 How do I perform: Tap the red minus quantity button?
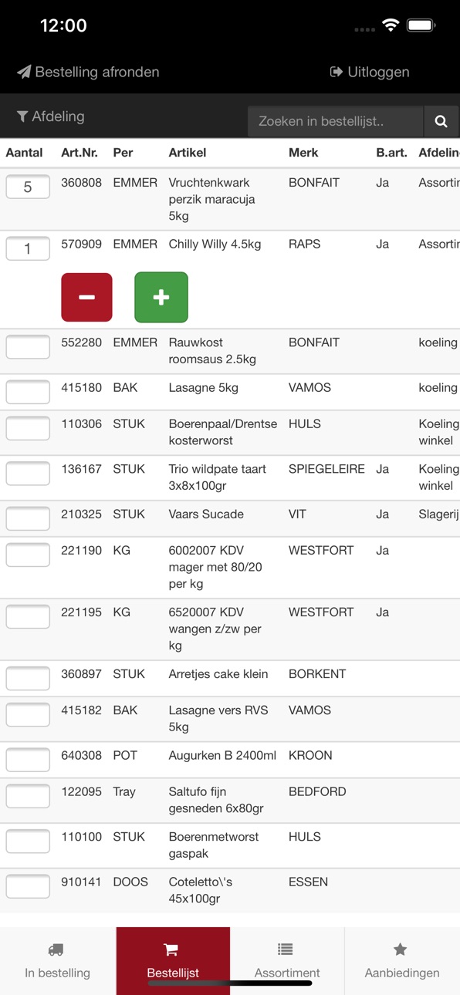(x=86, y=297)
